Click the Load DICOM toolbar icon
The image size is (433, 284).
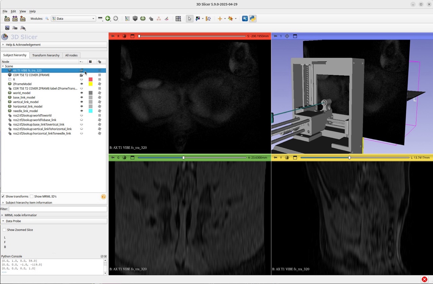click(x=15, y=19)
